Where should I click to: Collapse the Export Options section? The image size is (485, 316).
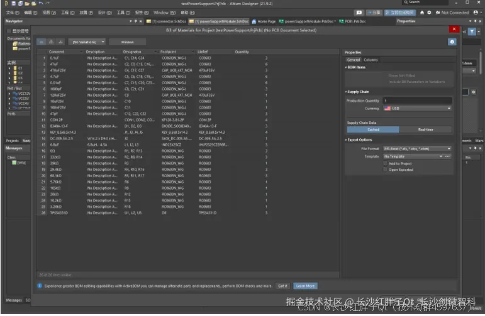click(346, 140)
